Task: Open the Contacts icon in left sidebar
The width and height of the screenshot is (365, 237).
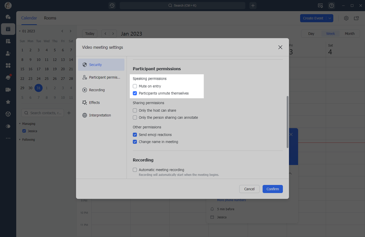Action: coord(8,53)
